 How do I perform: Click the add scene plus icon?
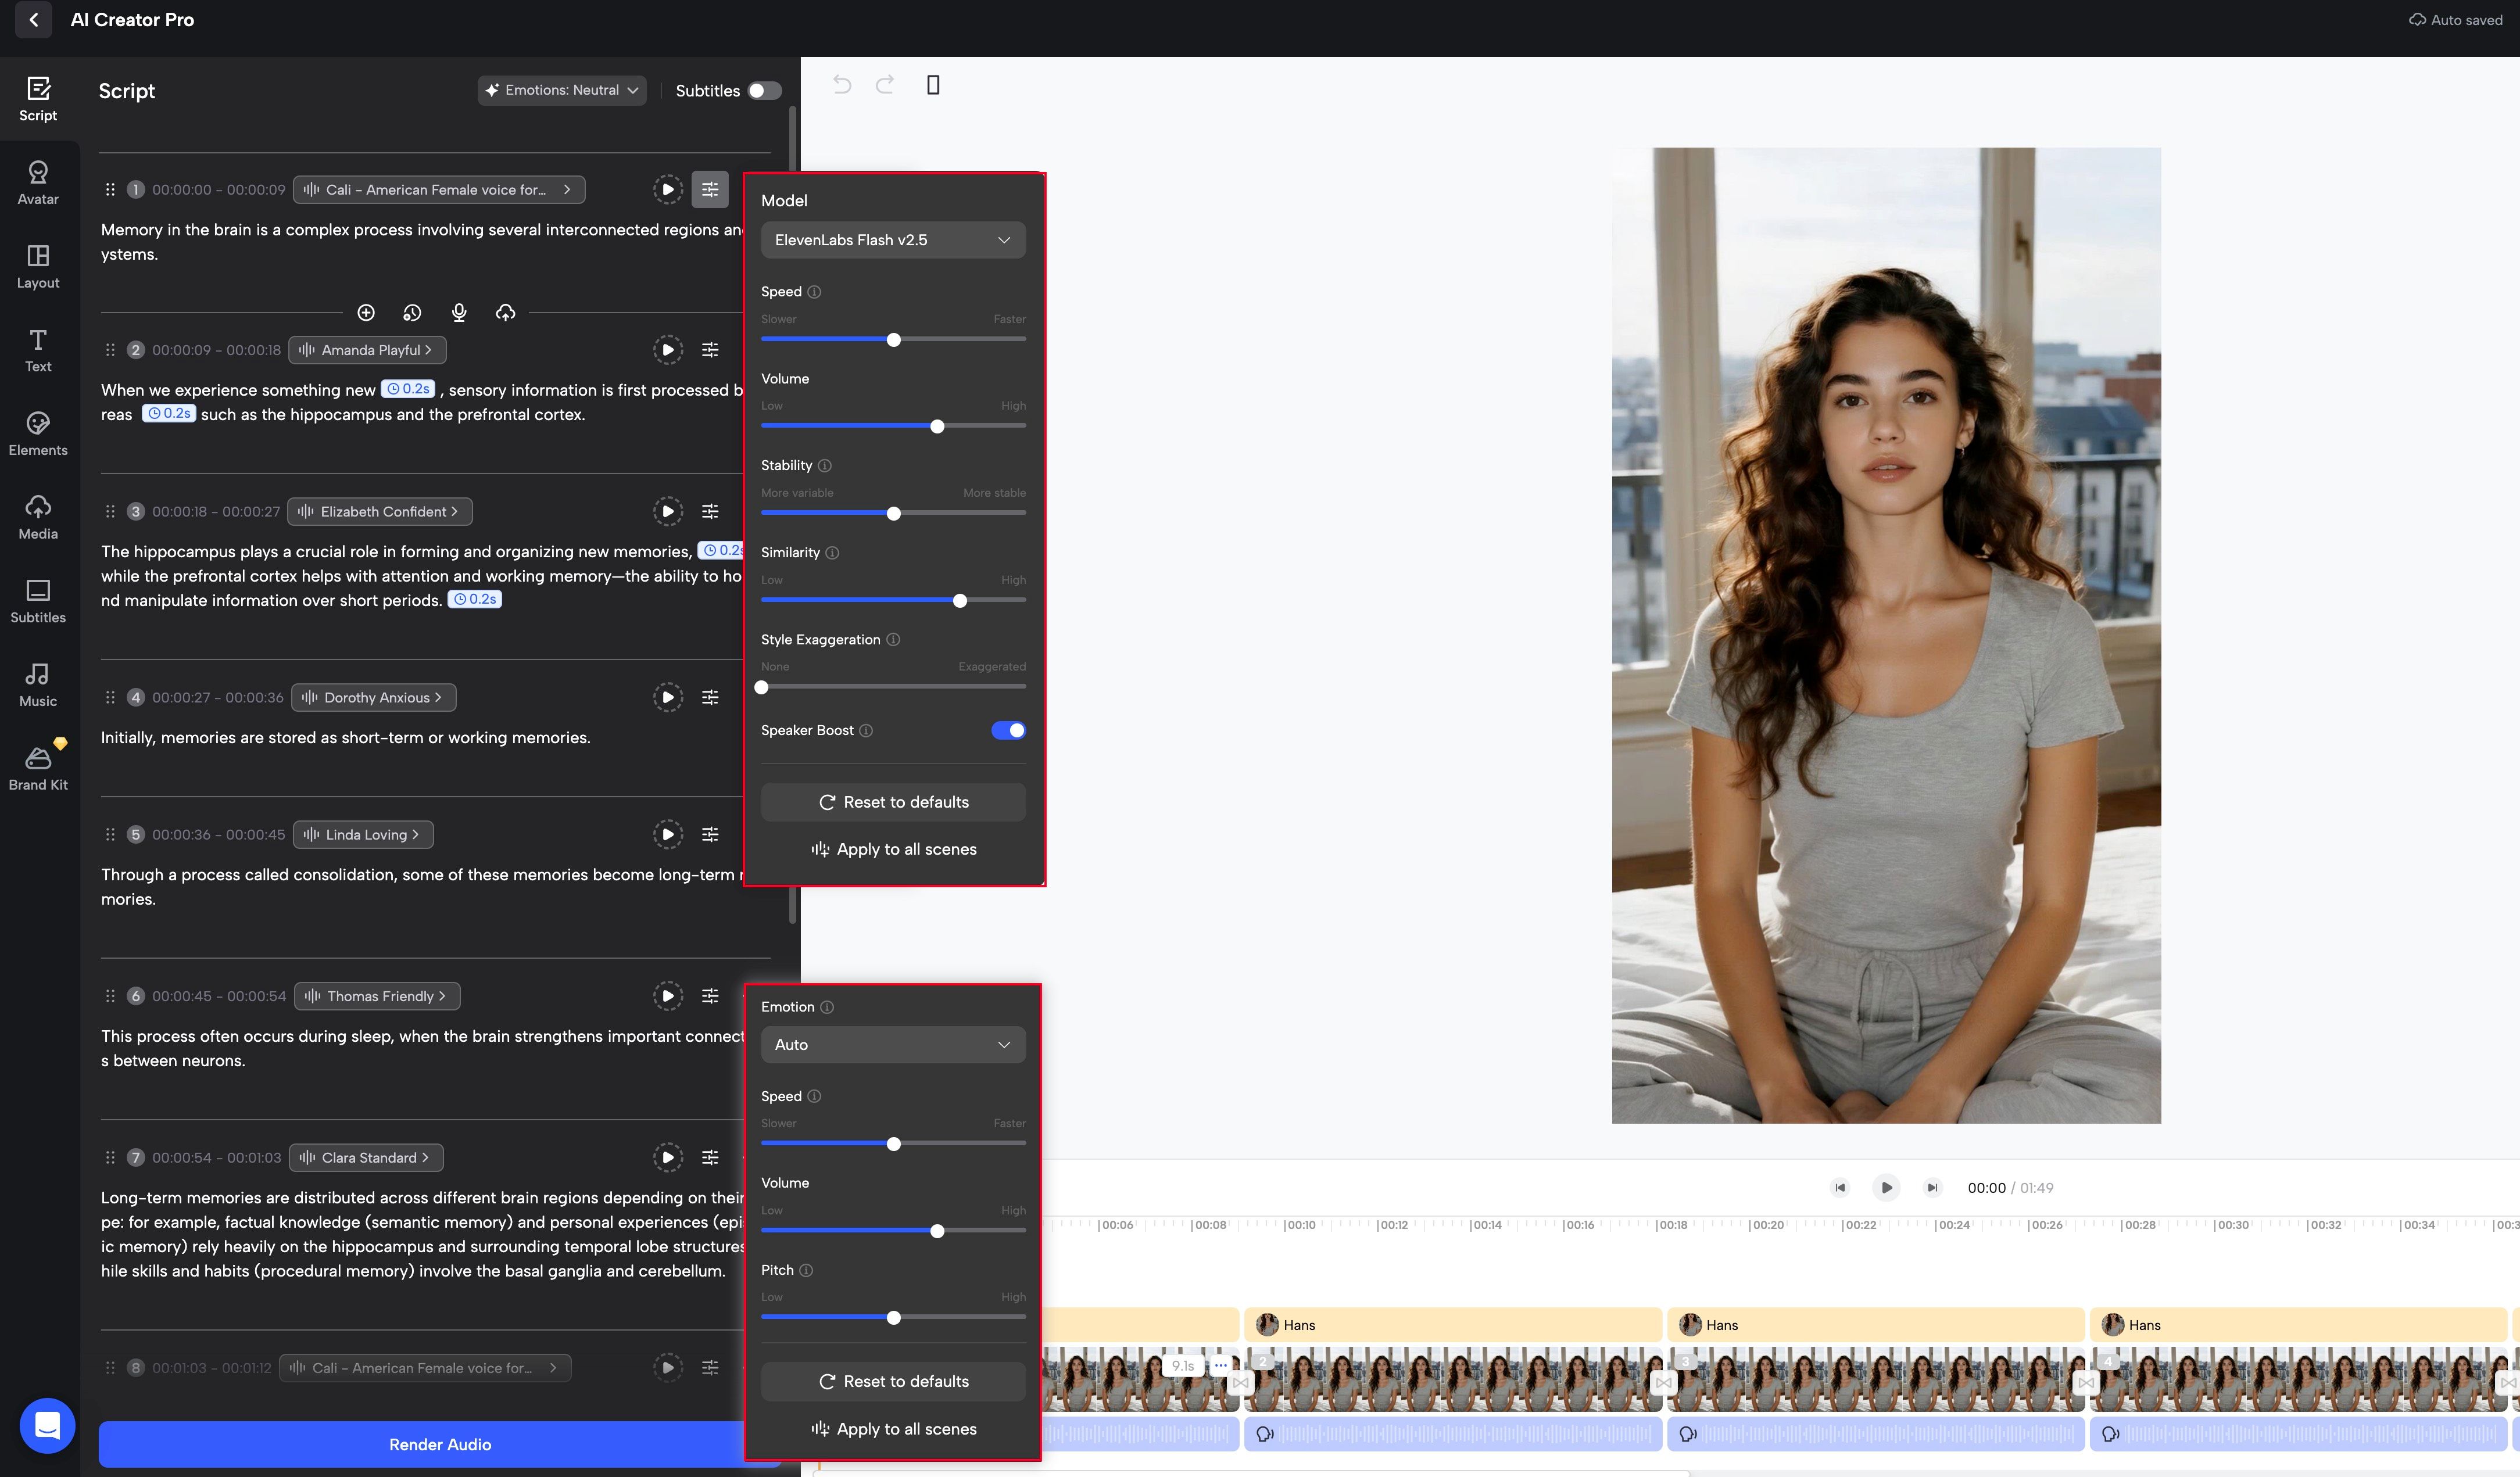[x=366, y=313]
